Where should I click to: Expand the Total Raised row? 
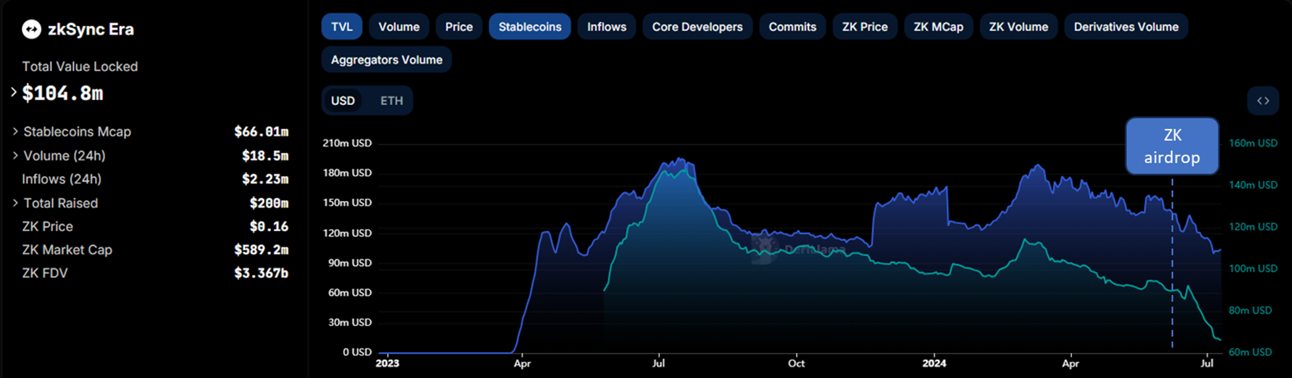pyautogui.click(x=15, y=203)
